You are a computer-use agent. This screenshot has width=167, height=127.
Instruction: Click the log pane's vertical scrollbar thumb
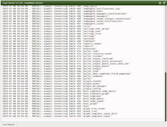coord(166,97)
